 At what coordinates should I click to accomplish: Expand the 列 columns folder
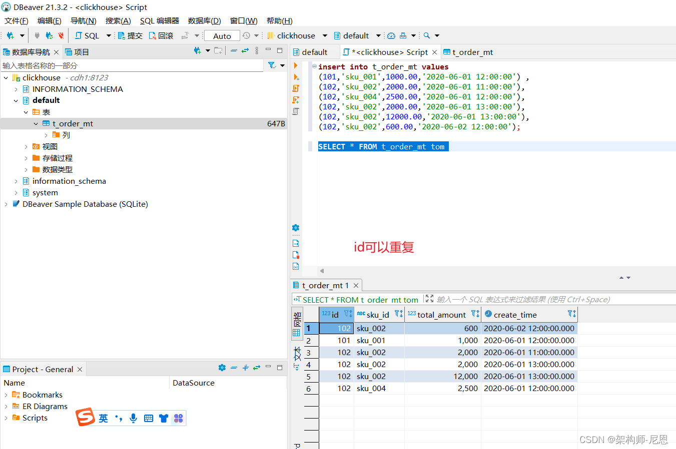46,135
